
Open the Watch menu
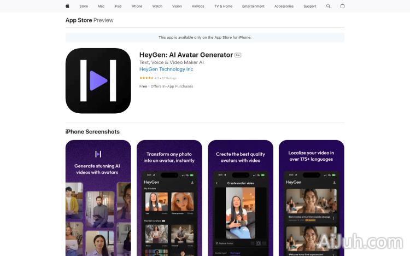157,6
